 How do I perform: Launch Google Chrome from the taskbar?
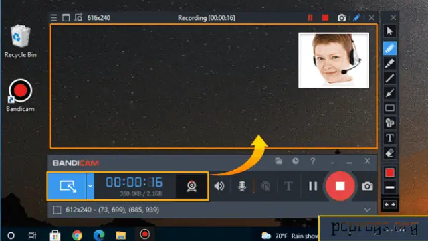(78, 235)
